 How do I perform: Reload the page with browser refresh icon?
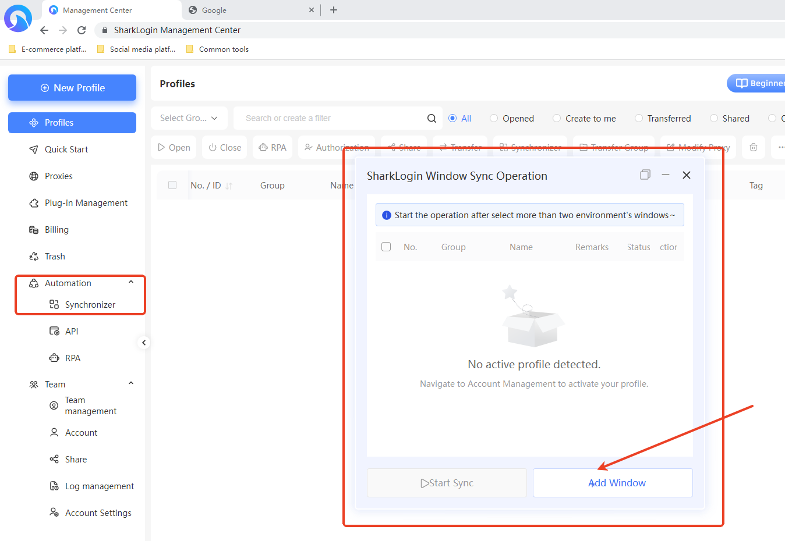[82, 30]
